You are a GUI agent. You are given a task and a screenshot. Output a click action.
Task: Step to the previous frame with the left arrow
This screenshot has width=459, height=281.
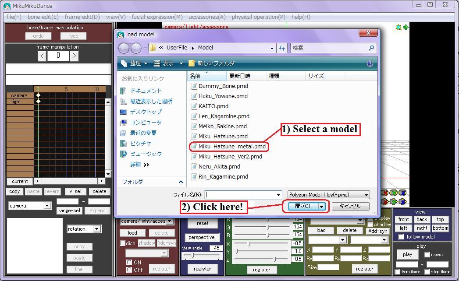(42, 56)
